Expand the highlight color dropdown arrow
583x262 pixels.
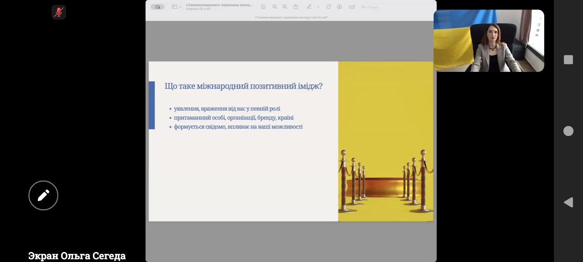point(318,7)
